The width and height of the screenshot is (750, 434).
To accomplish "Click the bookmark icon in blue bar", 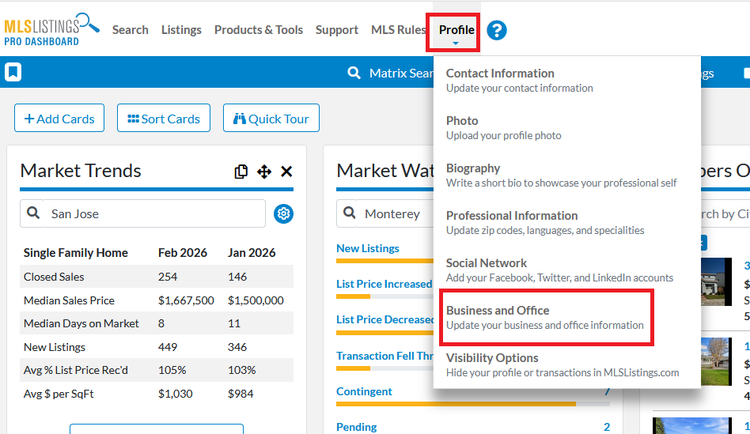I will coord(13,72).
